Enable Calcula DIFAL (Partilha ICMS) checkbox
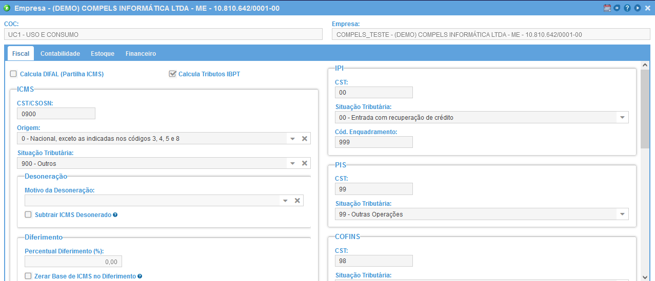 coord(13,74)
